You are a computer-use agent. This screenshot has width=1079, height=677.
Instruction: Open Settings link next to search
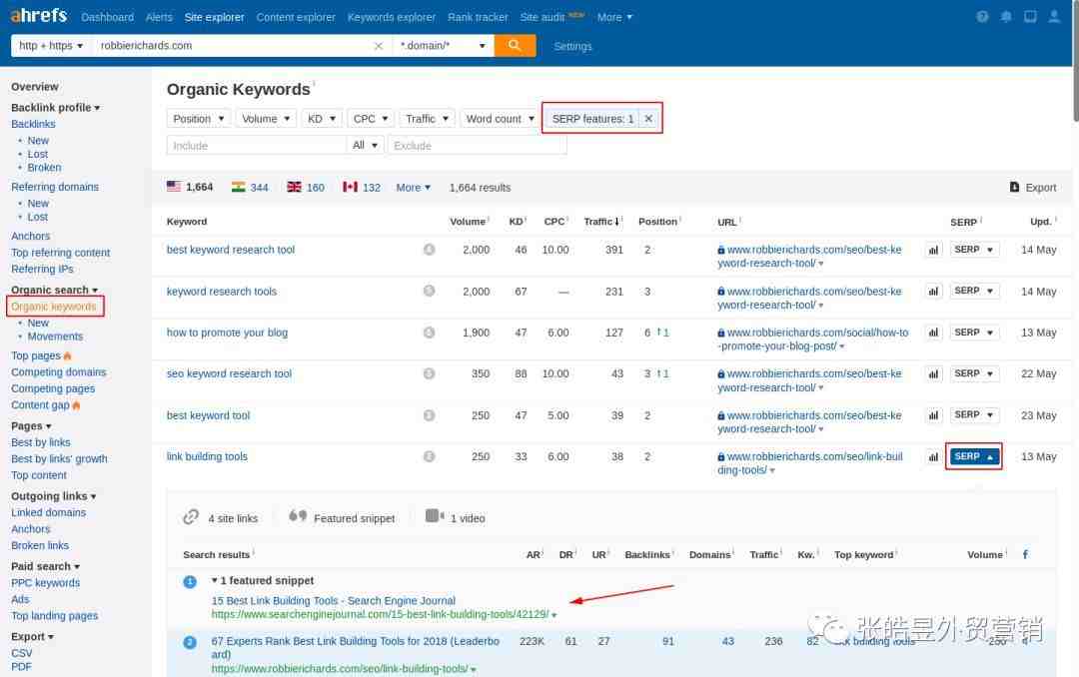coord(572,46)
